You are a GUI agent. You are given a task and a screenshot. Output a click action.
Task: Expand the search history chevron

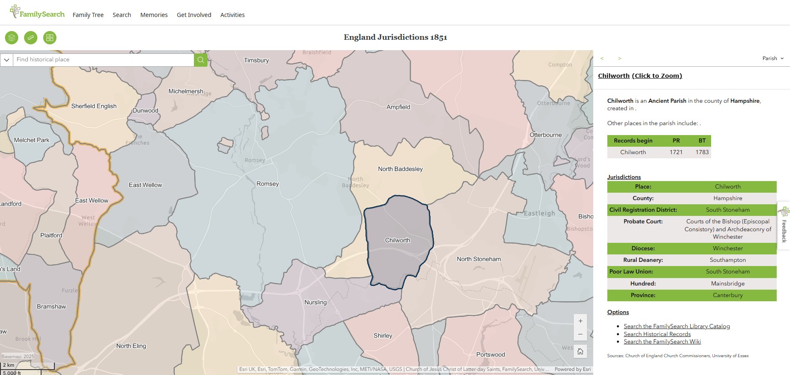click(x=7, y=60)
